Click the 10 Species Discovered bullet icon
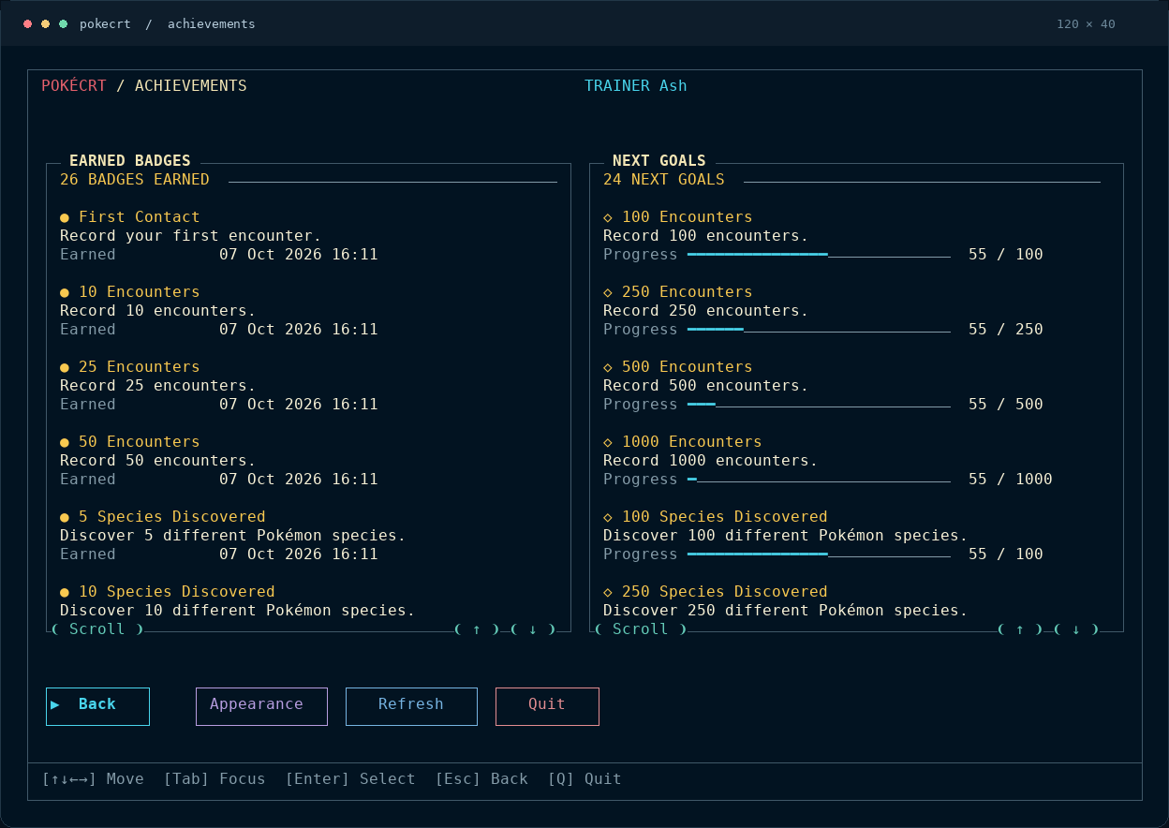 pyautogui.click(x=65, y=592)
